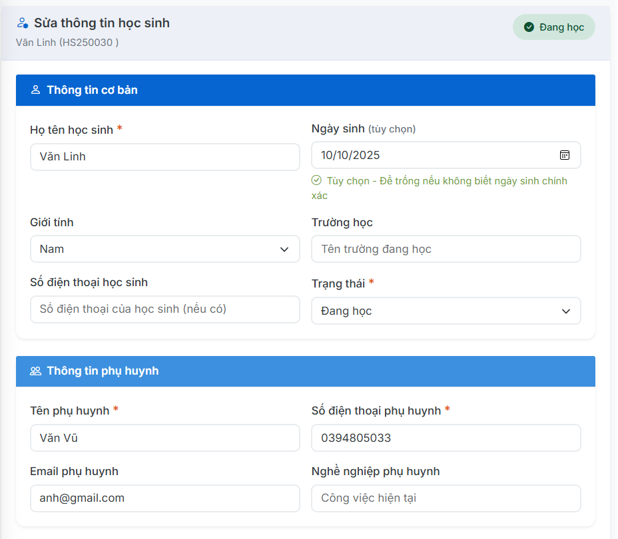Viewport: 618px width, 539px height.
Task: Click the Tên phụ huynh field containing Văn Vũ
Action: (x=164, y=438)
